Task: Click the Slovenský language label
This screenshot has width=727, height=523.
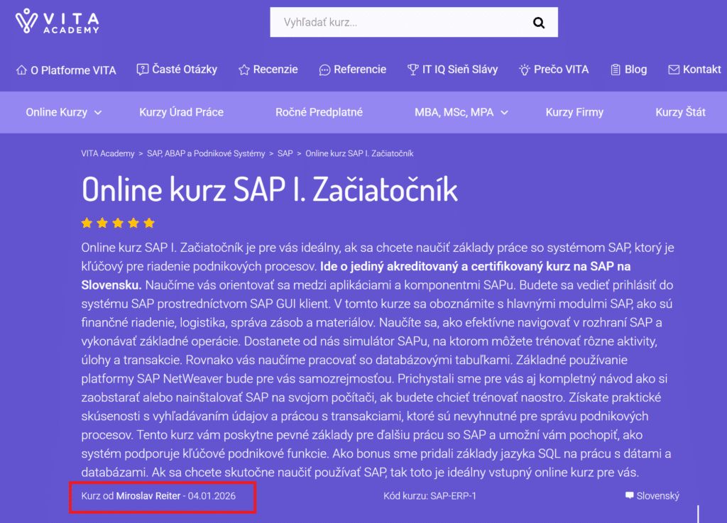Action: point(657,495)
